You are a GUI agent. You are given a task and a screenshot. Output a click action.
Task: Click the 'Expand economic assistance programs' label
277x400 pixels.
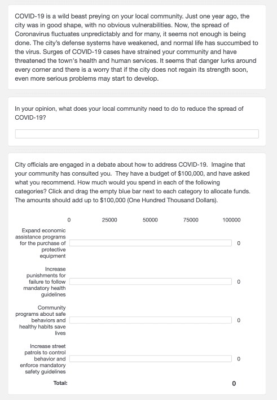point(41,243)
